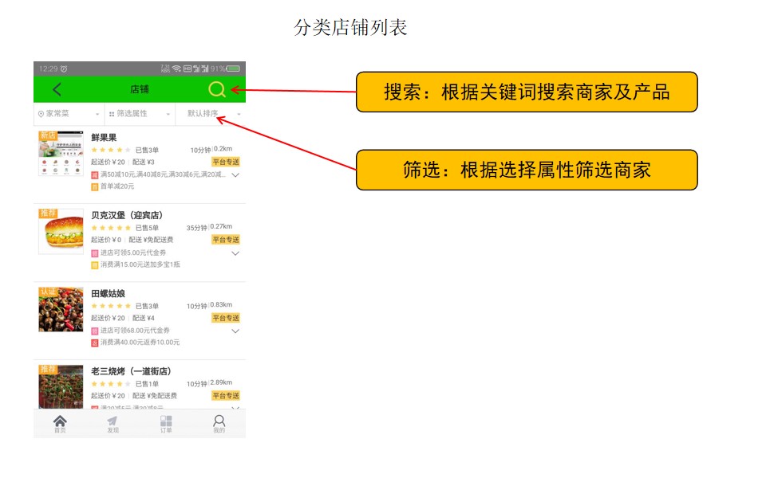Open the 贝克汉堡 burger thumbnail

point(61,231)
